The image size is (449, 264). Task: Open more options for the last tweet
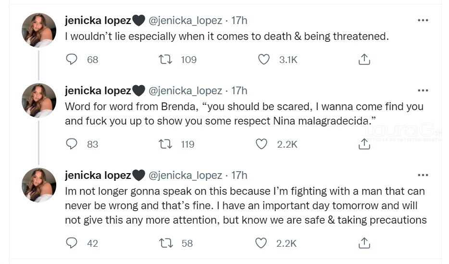(x=423, y=175)
